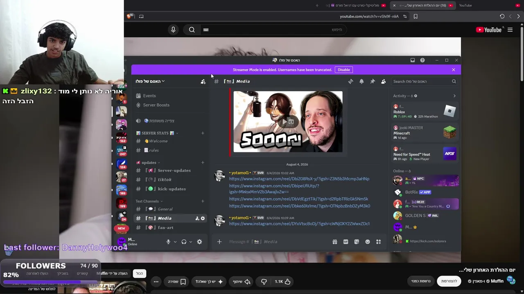Viewport: 524px width, 294px height.
Task: Like the YouTube video showing 1.1K
Action: click(x=283, y=281)
